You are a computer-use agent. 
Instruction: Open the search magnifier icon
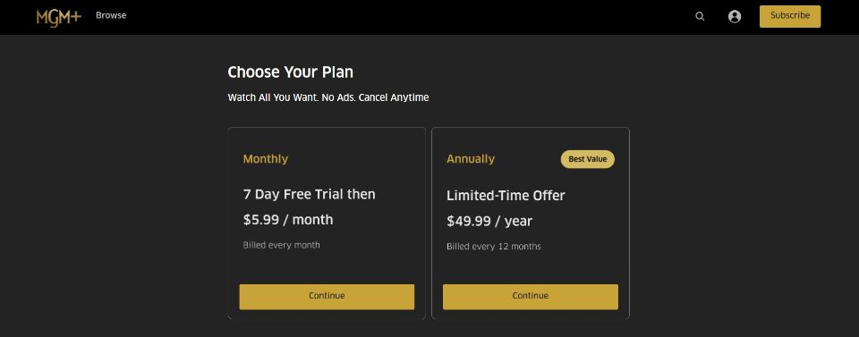coord(700,16)
